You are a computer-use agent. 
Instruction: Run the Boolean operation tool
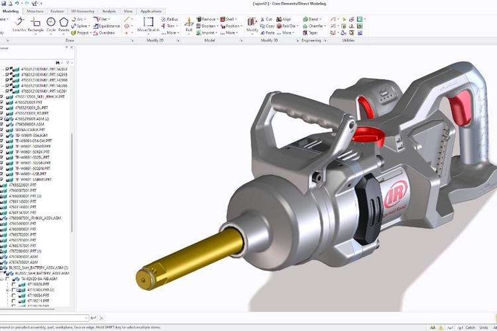(207, 26)
